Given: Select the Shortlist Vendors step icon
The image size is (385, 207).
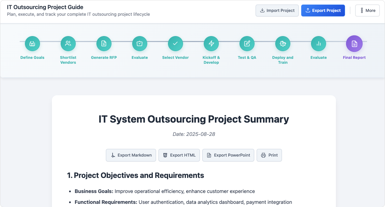Looking at the screenshot, I should tap(68, 44).
